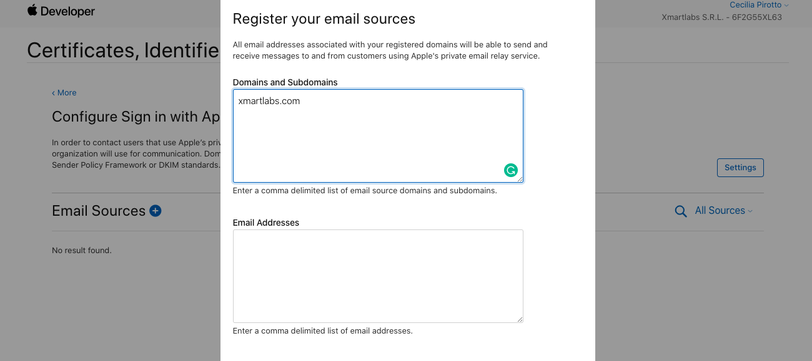This screenshot has height=361, width=812.
Task: Click the No result found message
Action: [82, 251]
